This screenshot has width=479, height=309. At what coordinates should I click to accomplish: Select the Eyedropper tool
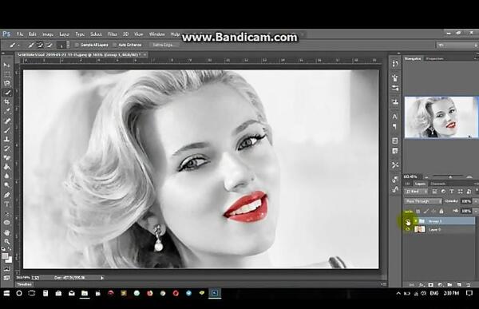click(x=6, y=111)
